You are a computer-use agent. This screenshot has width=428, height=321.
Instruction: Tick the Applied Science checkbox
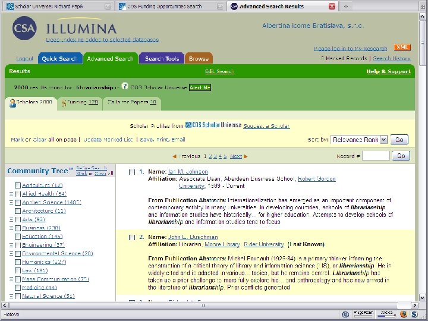pos(18,203)
